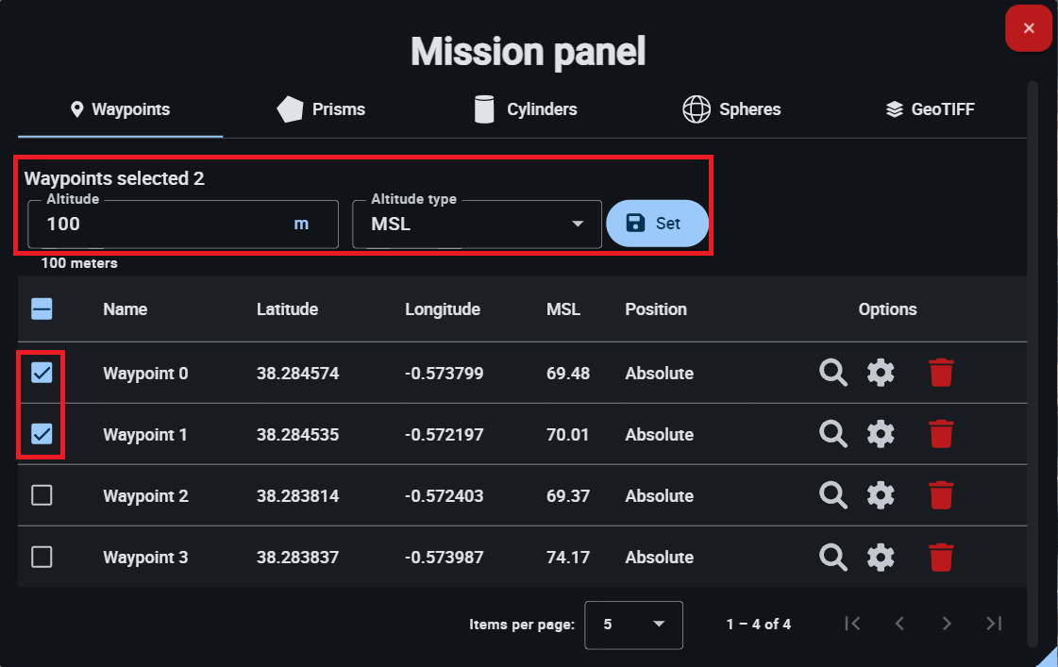Switch to the Cylinders tab
The image size is (1058, 667).
coord(525,109)
